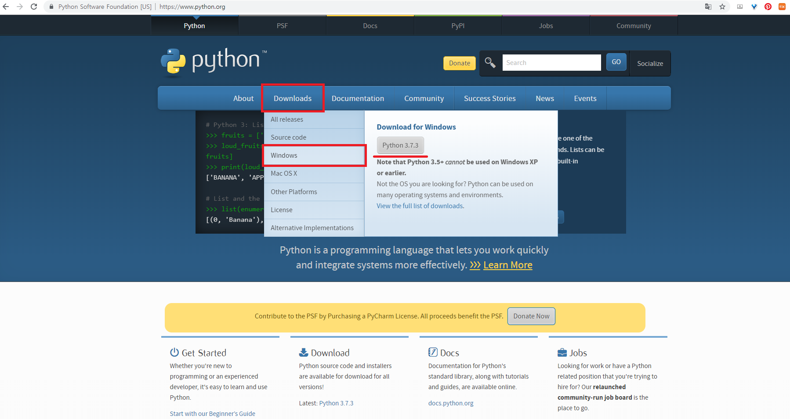Viewport: 790px width, 419px height.
Task: Open the Community top tab
Action: pyautogui.click(x=634, y=25)
